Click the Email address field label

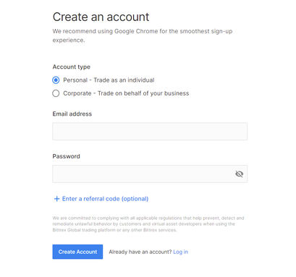tap(72, 114)
